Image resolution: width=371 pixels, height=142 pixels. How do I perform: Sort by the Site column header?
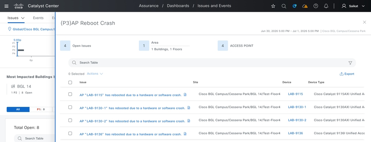click(x=195, y=82)
